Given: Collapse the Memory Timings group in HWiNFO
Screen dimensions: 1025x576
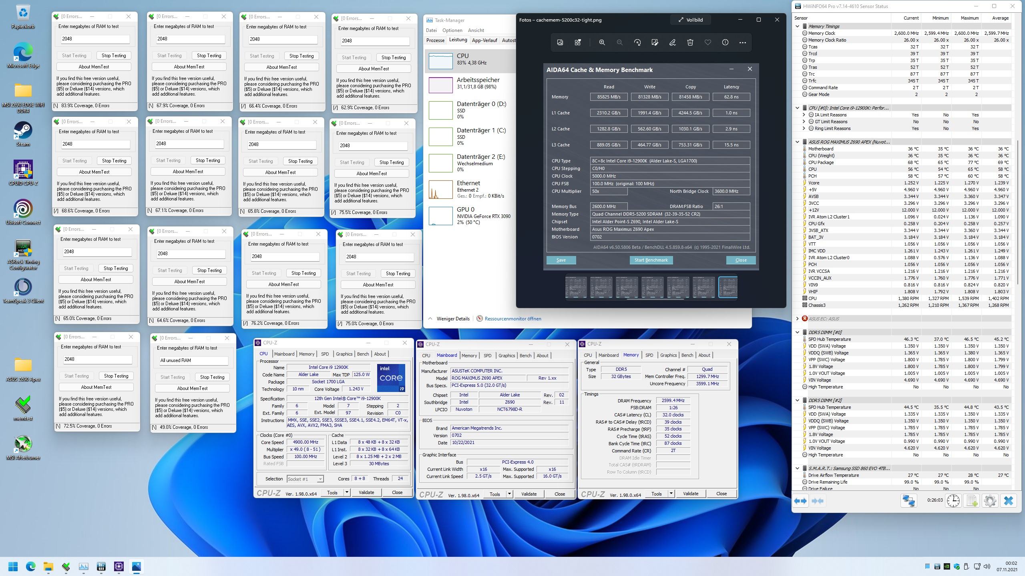Looking at the screenshot, I should click(798, 26).
